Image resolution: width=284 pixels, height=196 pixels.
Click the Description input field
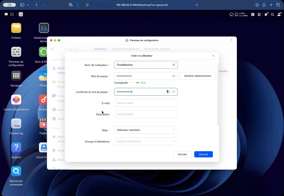click(146, 114)
